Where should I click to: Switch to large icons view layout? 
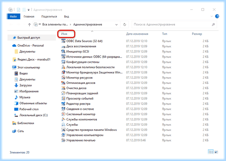click(216, 152)
